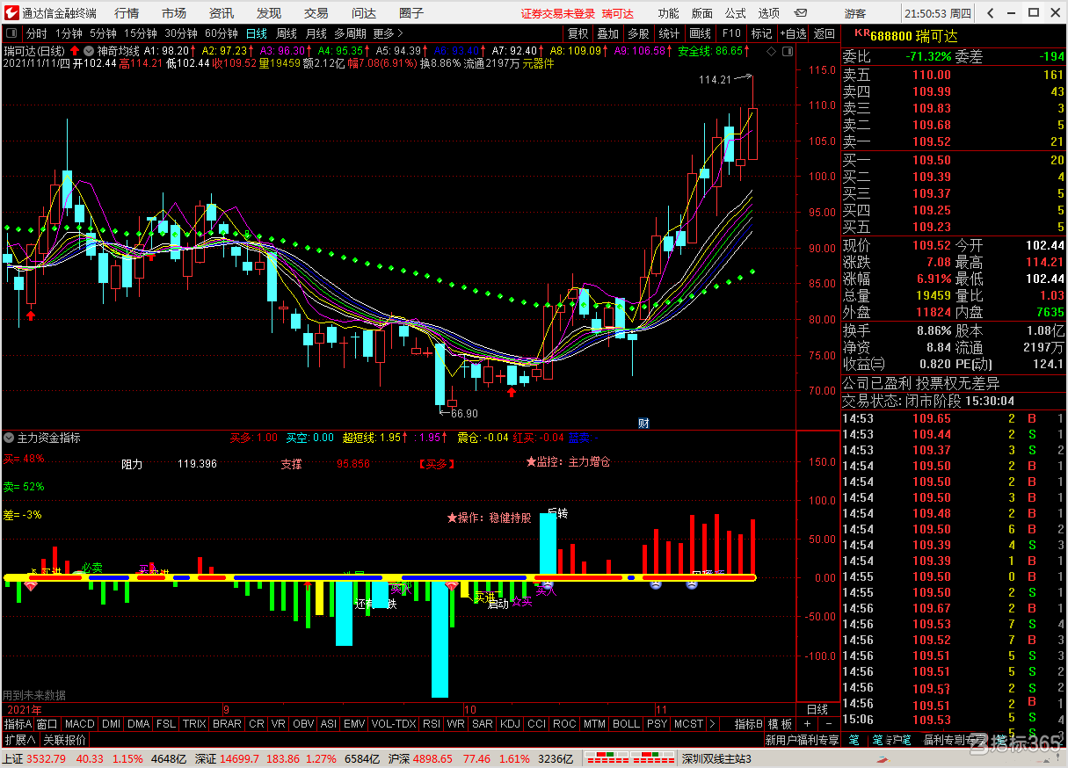Viewport: 1068px width, 768px height.
Task: Open the 窗口 window count selector
Action: tap(47, 724)
